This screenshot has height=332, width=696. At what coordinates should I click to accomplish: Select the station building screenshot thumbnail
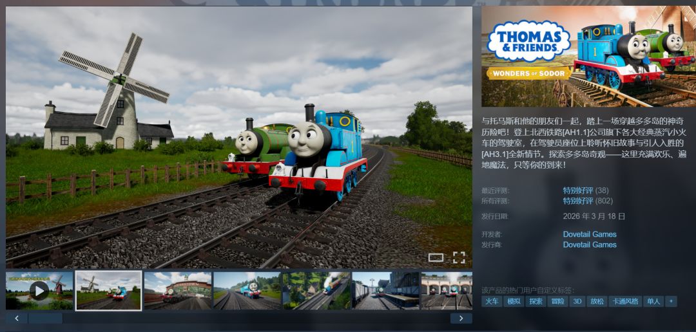(178, 291)
